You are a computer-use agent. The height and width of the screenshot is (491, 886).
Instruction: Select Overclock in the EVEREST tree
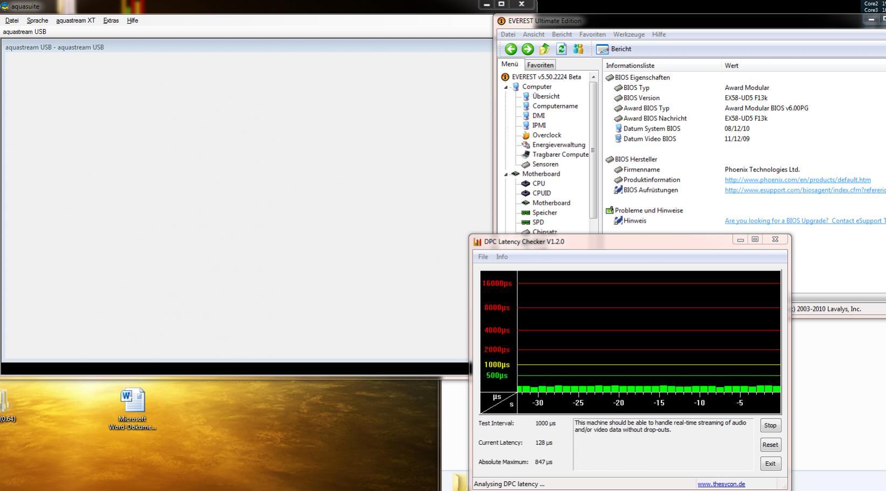tap(546, 135)
